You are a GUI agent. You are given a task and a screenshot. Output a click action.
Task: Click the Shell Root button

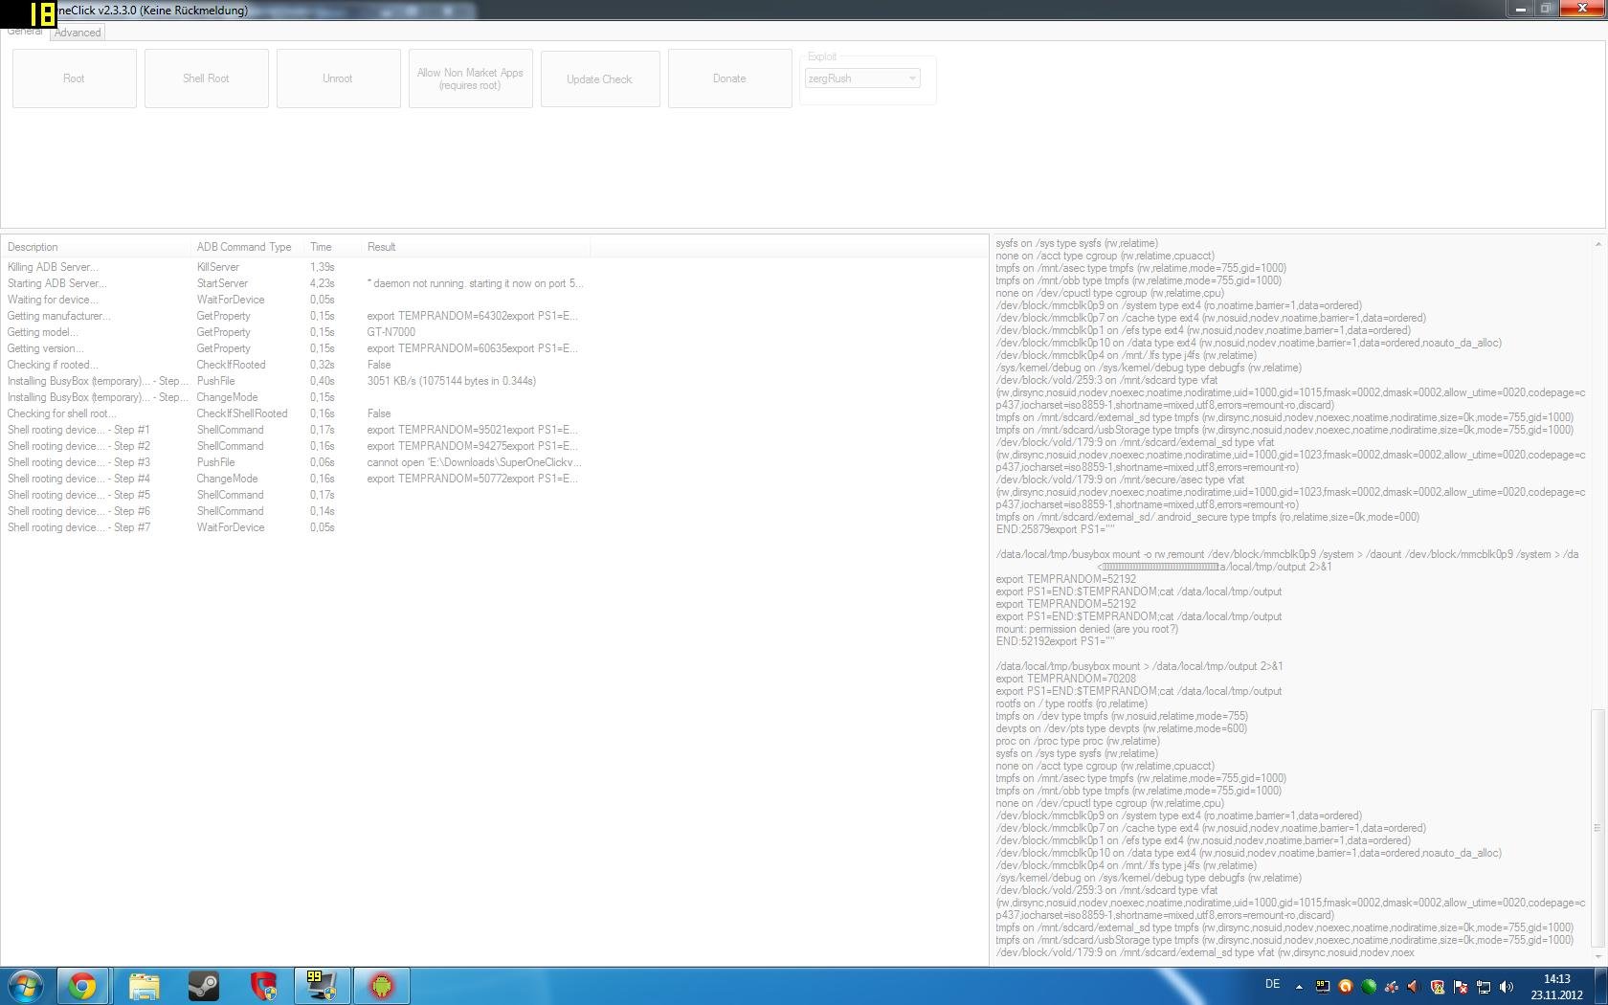click(206, 78)
